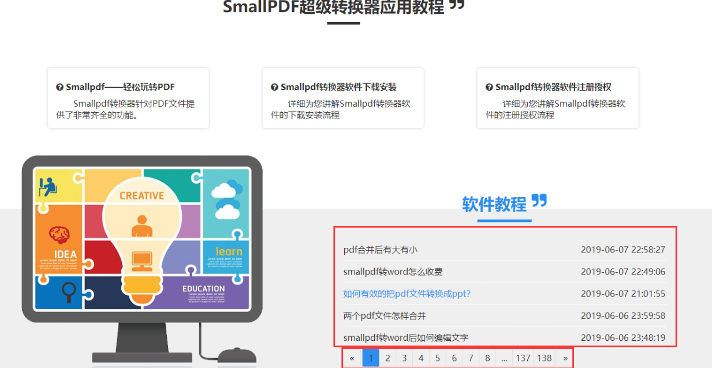712x368 pixels.
Task: Go to pagination page 4
Action: tap(421, 358)
